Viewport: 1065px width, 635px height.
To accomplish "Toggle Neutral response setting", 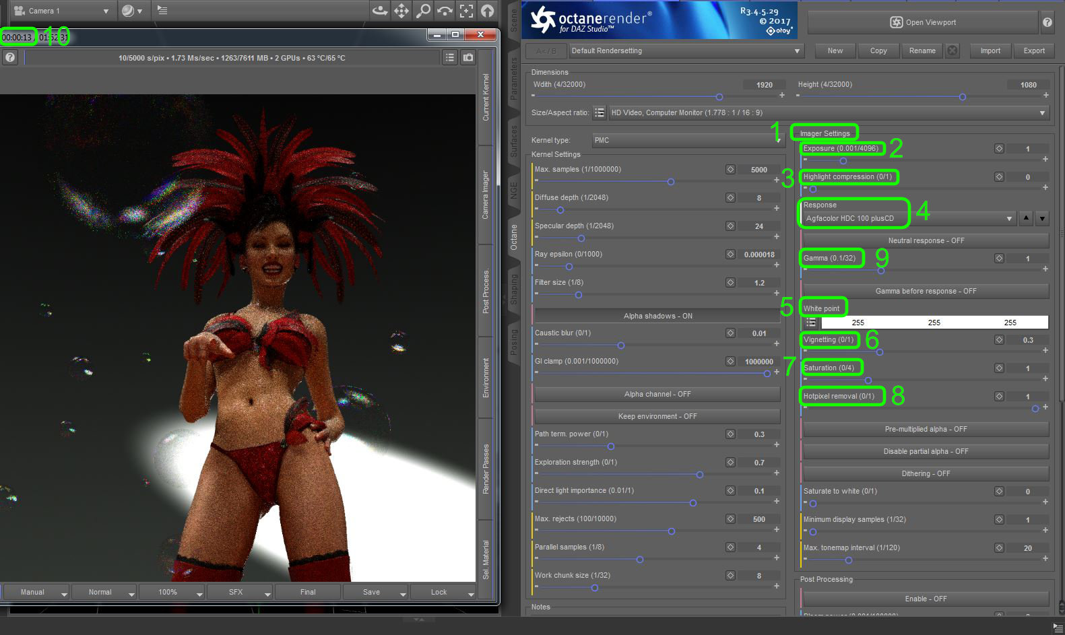I will (926, 240).
